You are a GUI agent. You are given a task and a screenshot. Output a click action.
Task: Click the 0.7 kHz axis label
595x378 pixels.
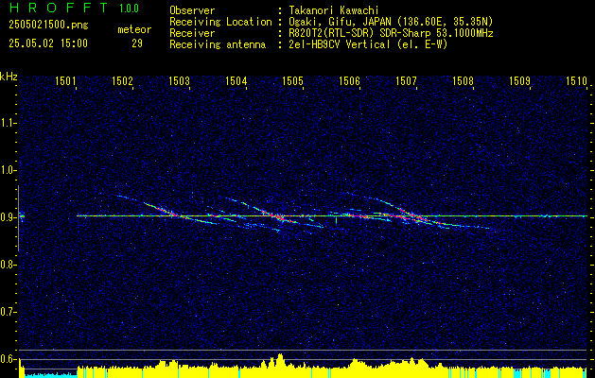click(x=7, y=312)
